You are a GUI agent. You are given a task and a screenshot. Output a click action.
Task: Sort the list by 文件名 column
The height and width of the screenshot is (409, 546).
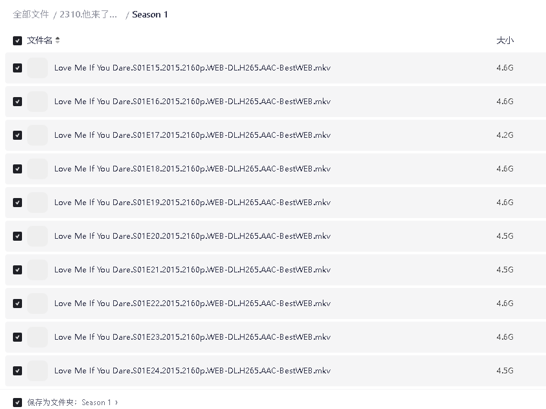(x=39, y=41)
